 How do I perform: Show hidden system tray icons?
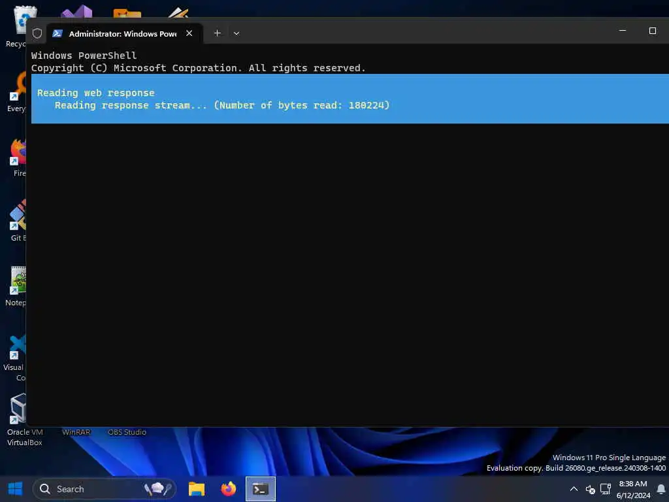(574, 489)
